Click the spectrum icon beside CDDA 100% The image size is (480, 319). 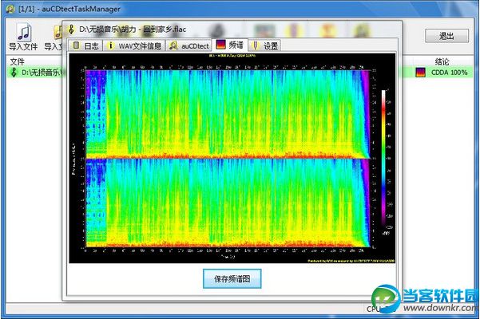(x=421, y=73)
